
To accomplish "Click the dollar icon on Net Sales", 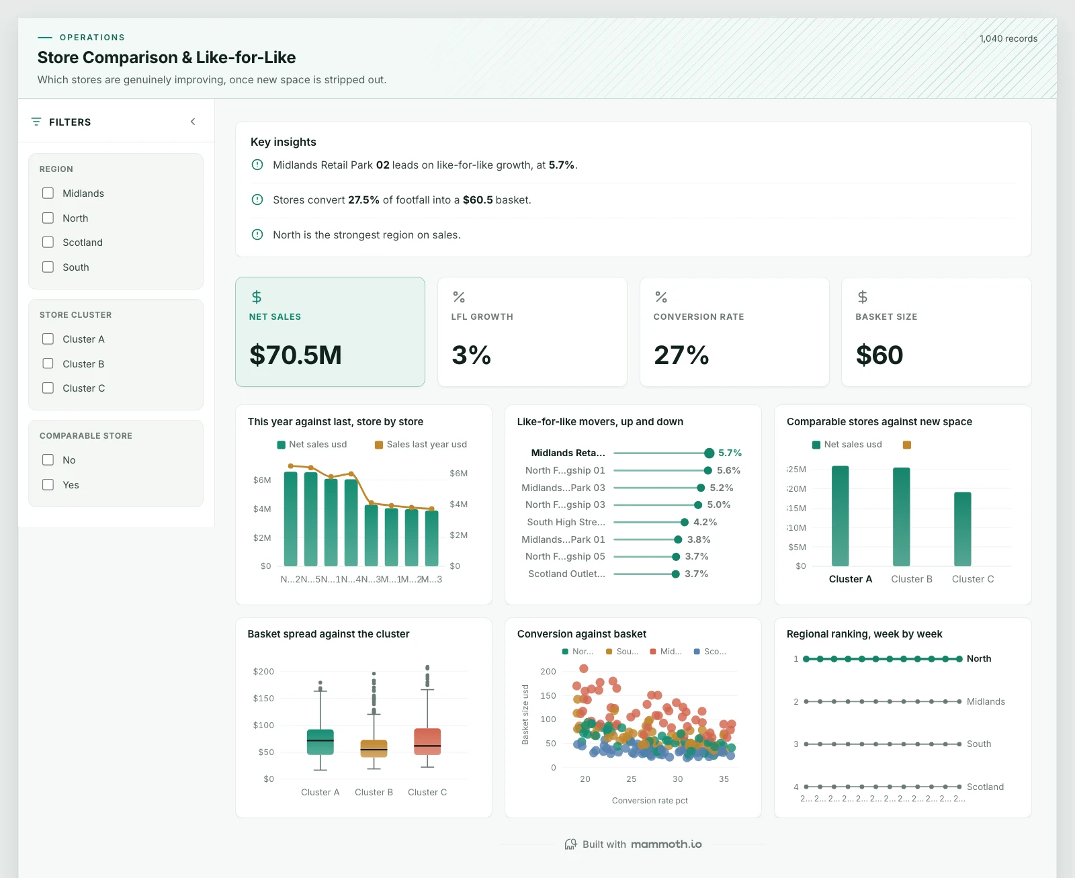I will tap(257, 297).
